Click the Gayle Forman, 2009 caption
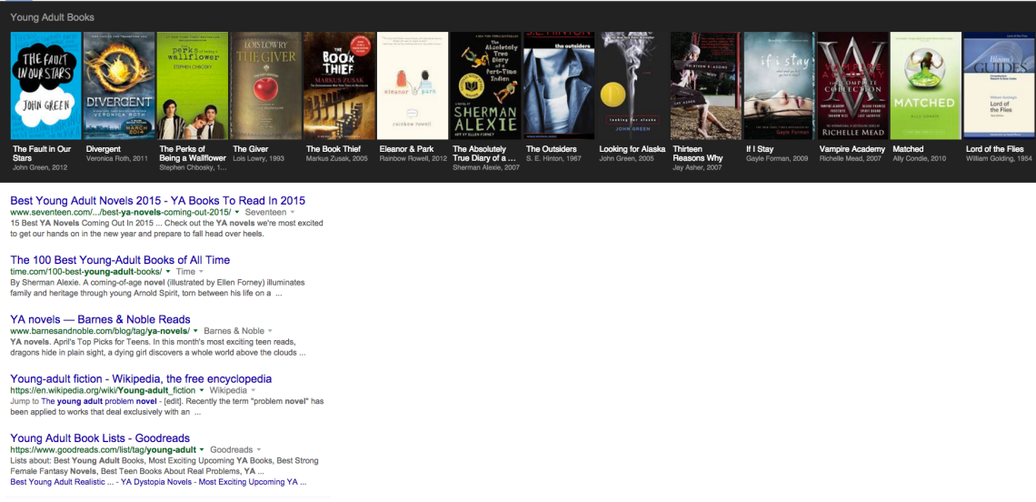 coord(777,159)
